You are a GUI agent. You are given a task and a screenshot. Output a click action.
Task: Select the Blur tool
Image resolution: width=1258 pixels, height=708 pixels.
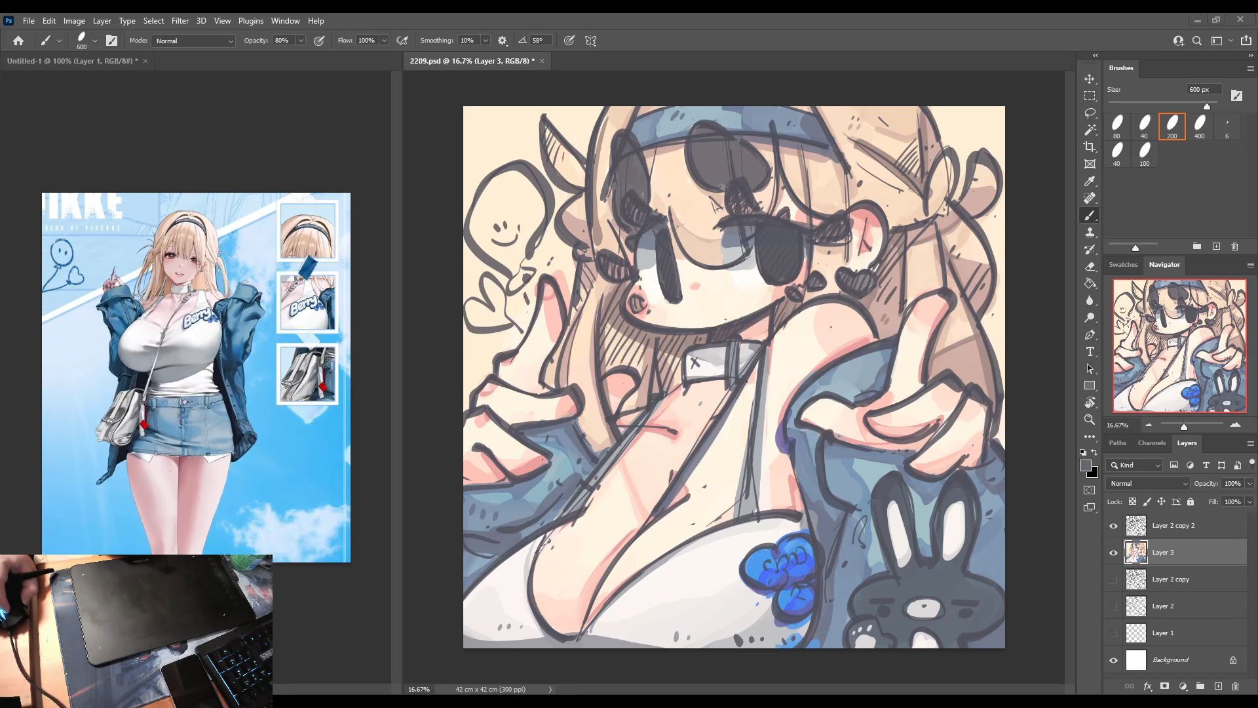1090,300
